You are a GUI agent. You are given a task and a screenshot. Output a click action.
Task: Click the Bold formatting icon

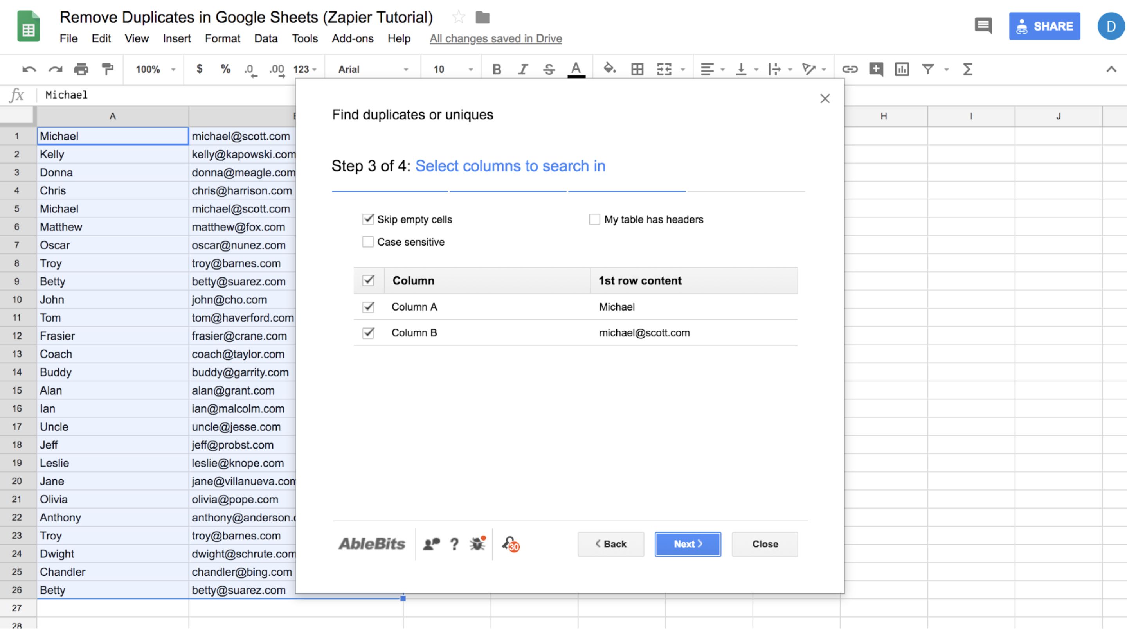pyautogui.click(x=496, y=69)
